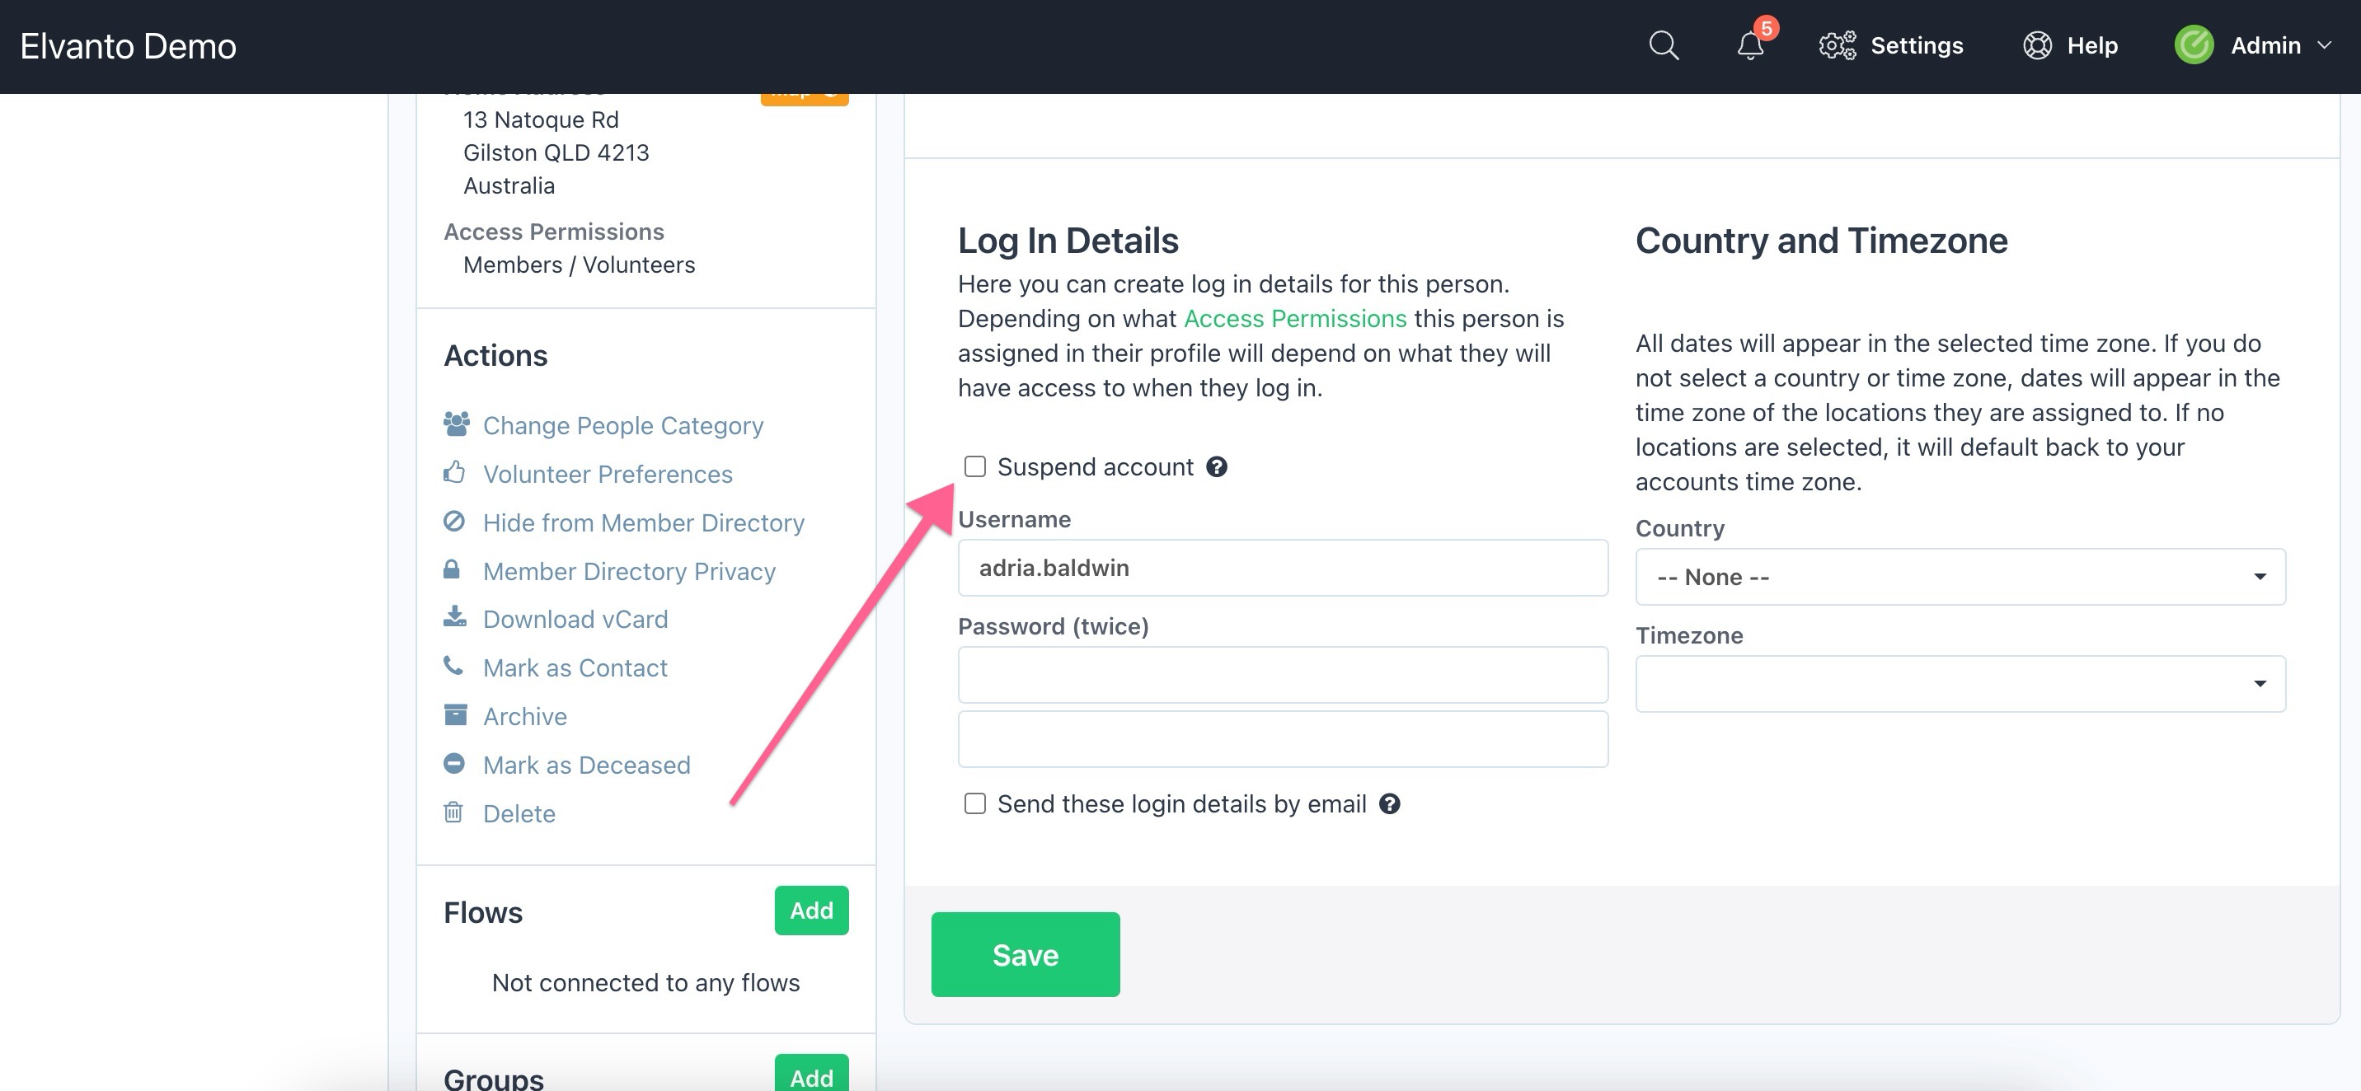
Task: Follow the Access Permissions link
Action: click(1294, 319)
